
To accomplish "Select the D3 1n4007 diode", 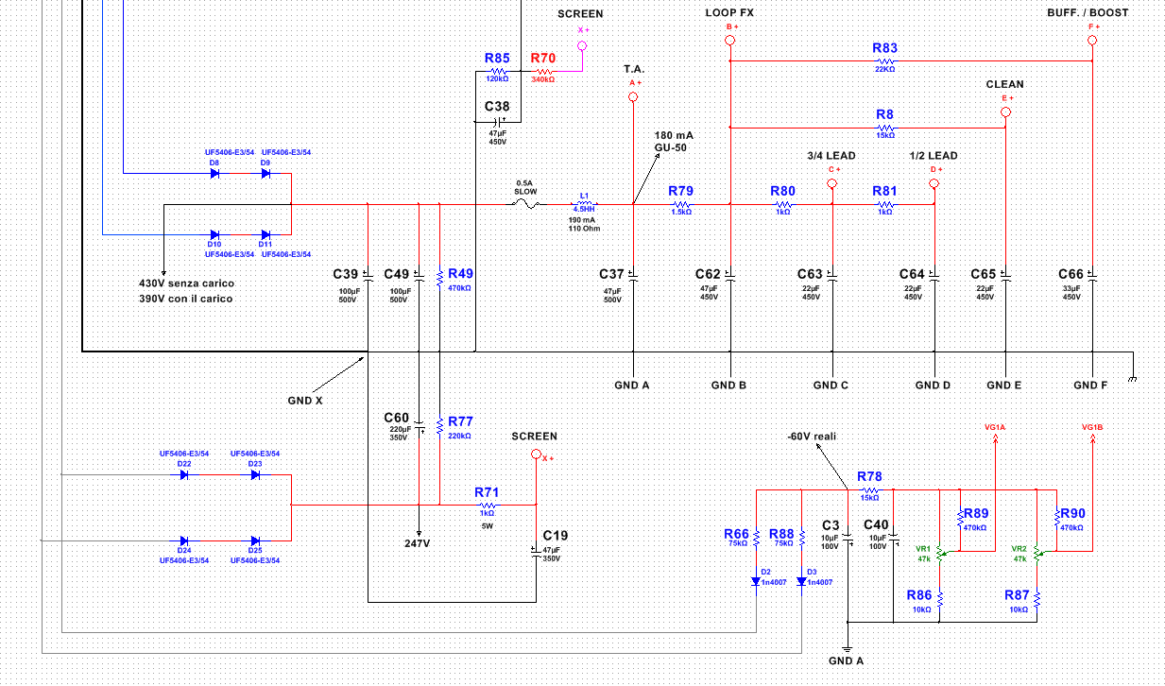I will [801, 581].
